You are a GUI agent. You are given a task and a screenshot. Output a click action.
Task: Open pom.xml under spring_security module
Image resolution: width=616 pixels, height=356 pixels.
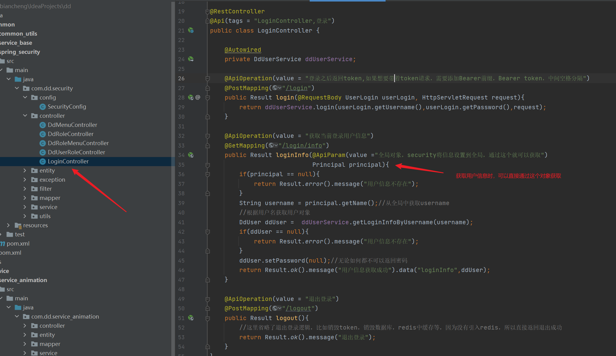(18, 243)
